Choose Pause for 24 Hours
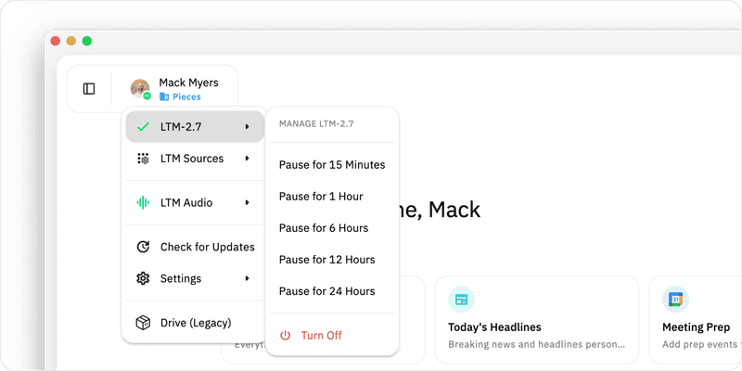Viewport: 742px width, 371px height. click(x=332, y=291)
